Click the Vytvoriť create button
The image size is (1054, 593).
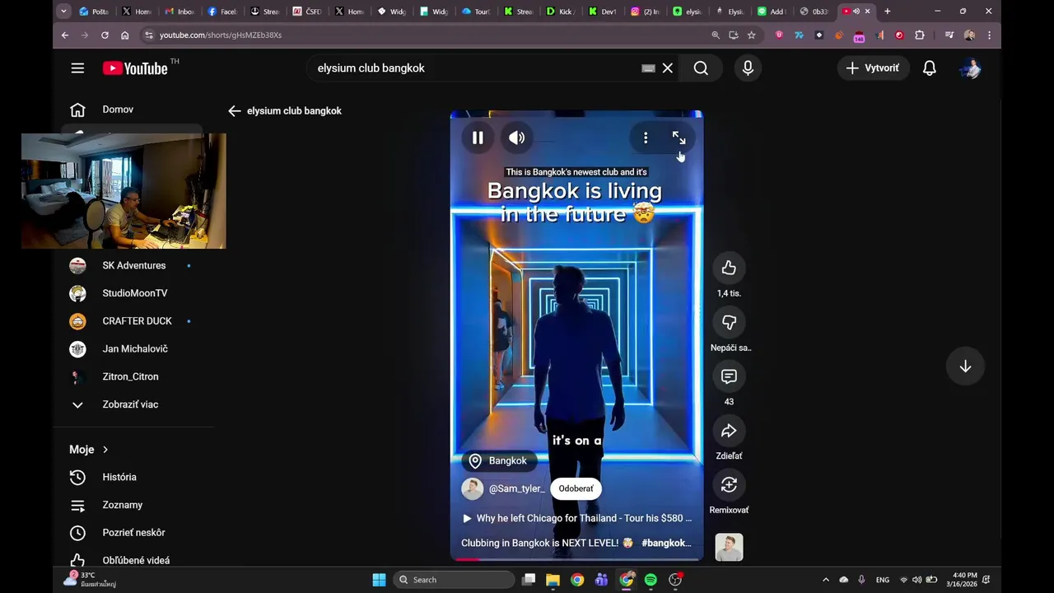[873, 68]
